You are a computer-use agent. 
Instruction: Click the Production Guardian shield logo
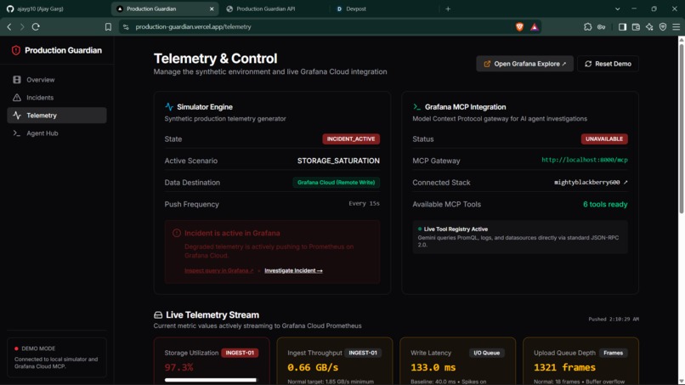click(16, 50)
